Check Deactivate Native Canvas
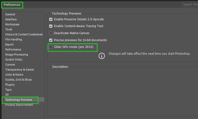The image size is (198, 119). pos(51,33)
